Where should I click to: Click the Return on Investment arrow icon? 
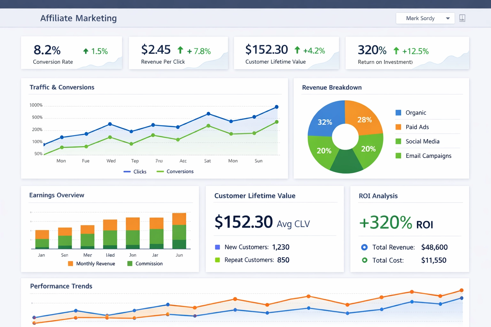[396, 50]
